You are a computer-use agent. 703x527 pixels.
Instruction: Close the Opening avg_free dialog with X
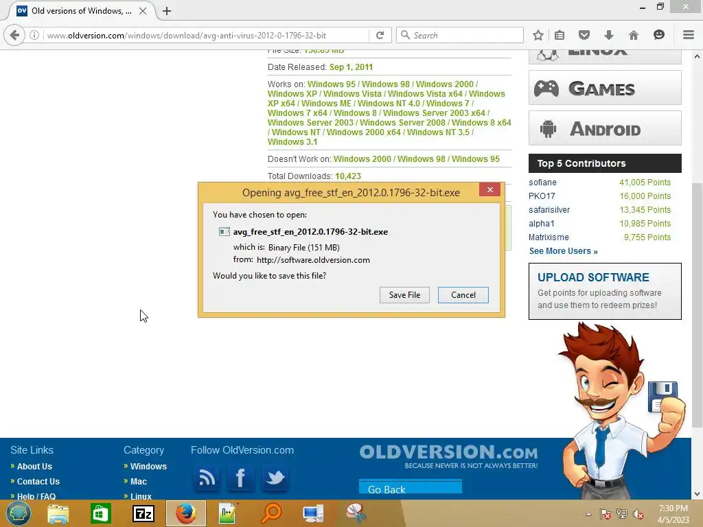490,189
